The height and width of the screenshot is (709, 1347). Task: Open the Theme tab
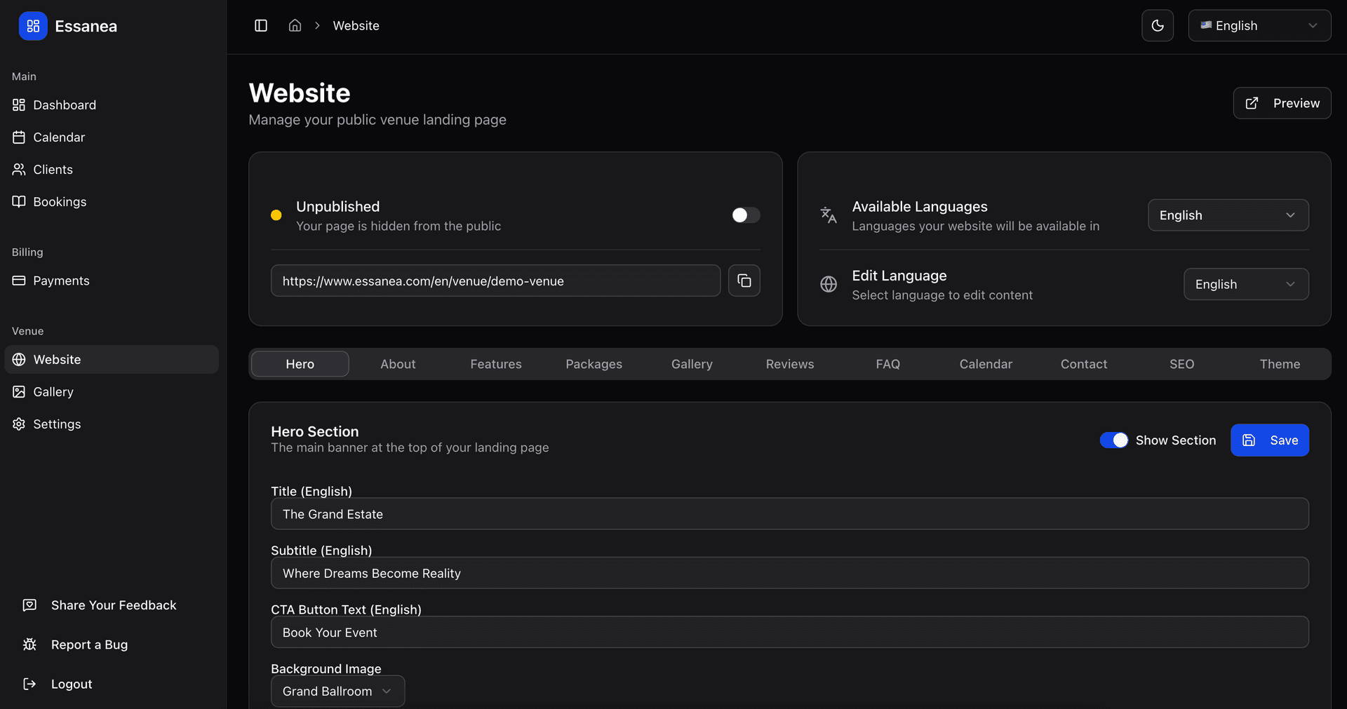point(1279,364)
